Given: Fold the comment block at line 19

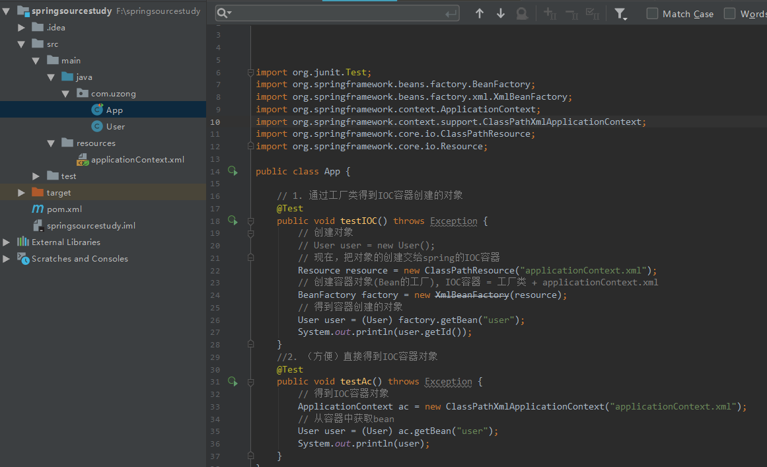Looking at the screenshot, I should (x=250, y=233).
